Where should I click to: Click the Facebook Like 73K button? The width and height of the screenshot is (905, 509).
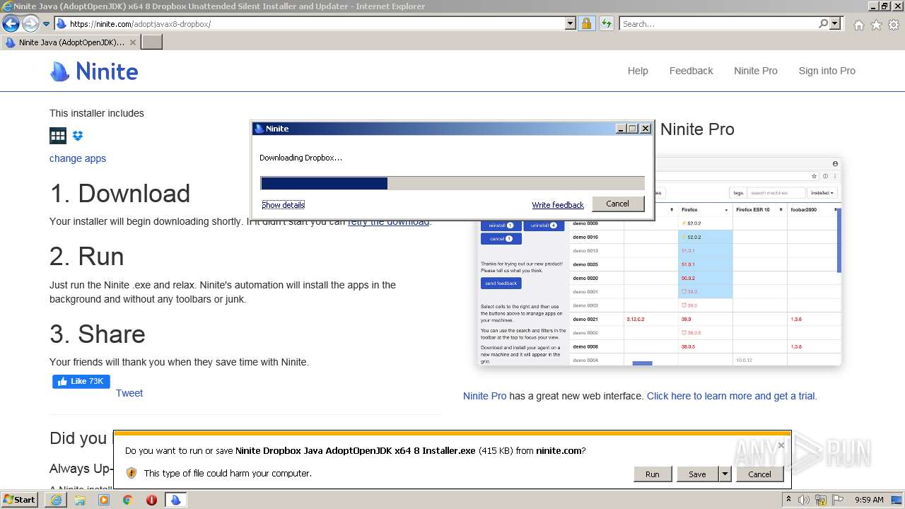[x=81, y=382]
